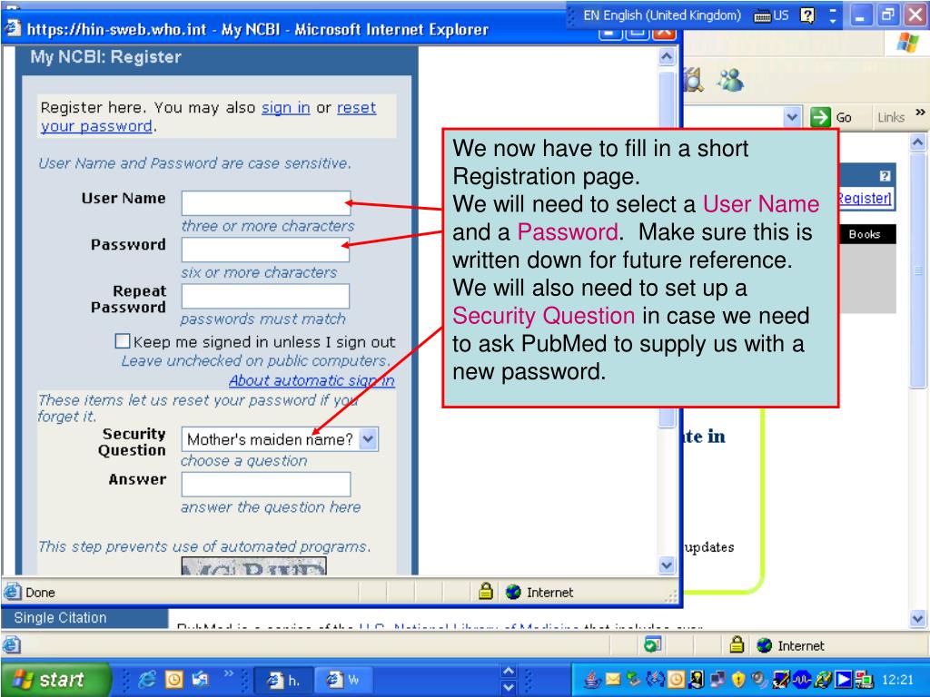Click the blue play-arrow tray icon
This screenshot has height=697, width=930.
[x=843, y=679]
